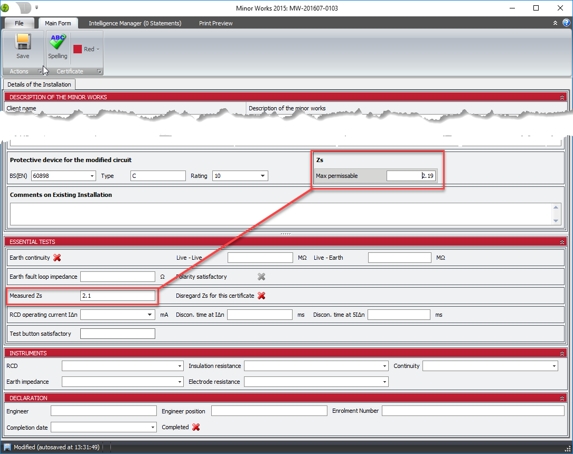
Task: Collapse the ribbon with the double chevron icon
Action: tap(555, 23)
